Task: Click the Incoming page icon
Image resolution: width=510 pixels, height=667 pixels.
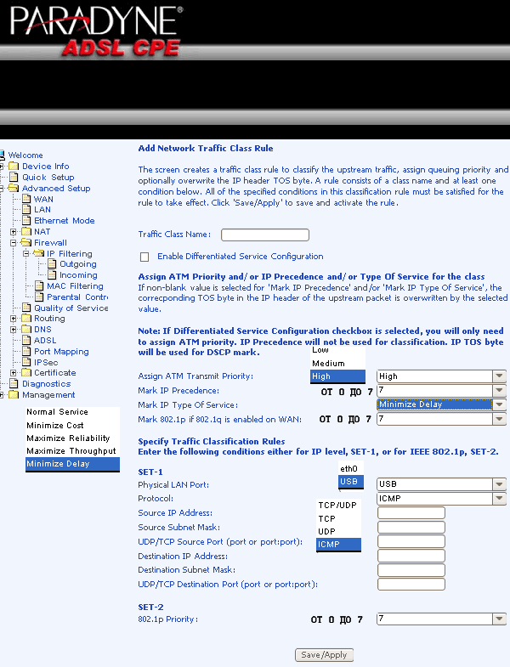Action: (52, 275)
